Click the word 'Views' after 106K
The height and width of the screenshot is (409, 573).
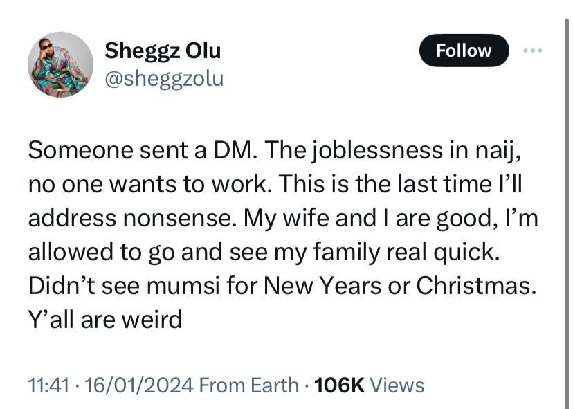click(x=397, y=385)
